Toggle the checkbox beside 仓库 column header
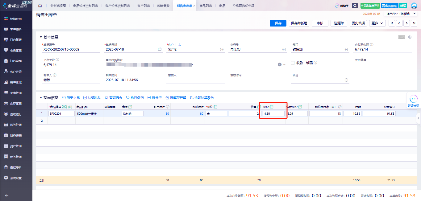 coord(130,107)
